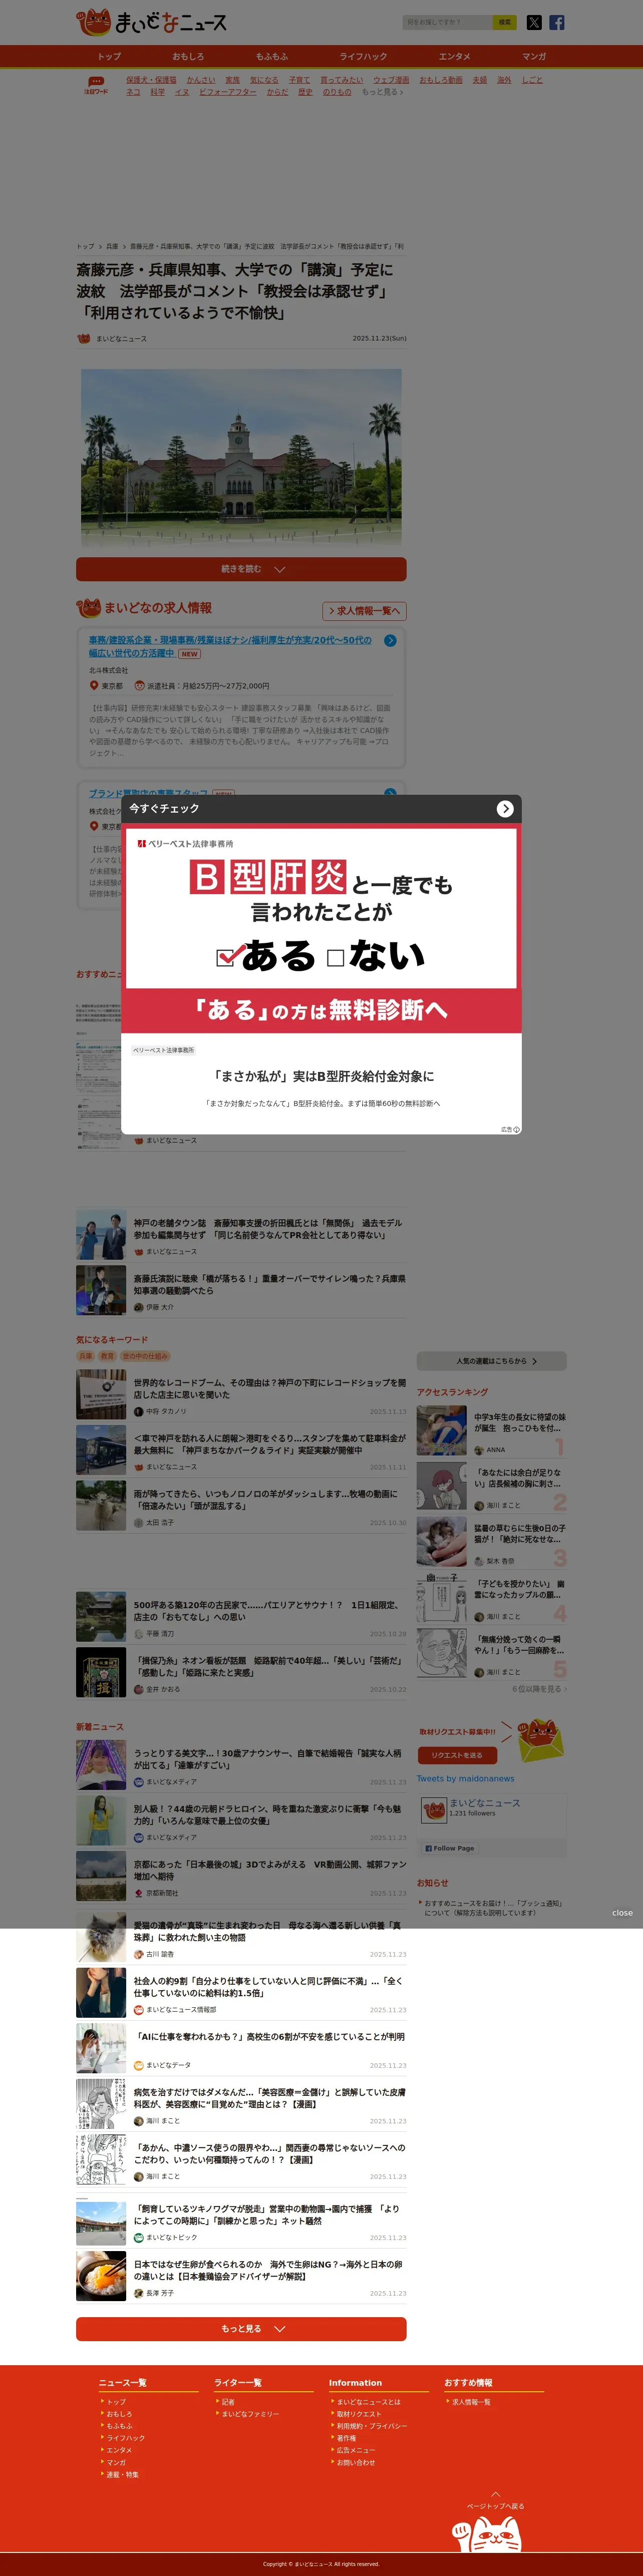The height and width of the screenshot is (2576, 643).
Task: Open the 500年ある築120年の古民家 article headline
Action: (266, 1610)
